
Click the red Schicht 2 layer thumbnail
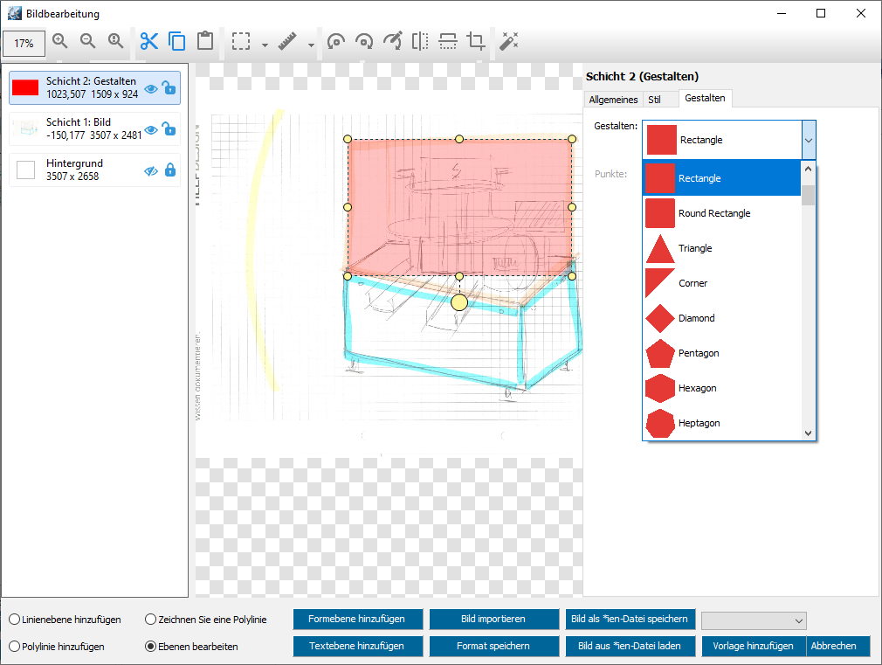pyautogui.click(x=25, y=87)
